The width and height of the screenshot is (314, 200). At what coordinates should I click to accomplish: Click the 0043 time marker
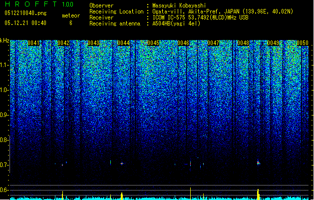(x=93, y=43)
